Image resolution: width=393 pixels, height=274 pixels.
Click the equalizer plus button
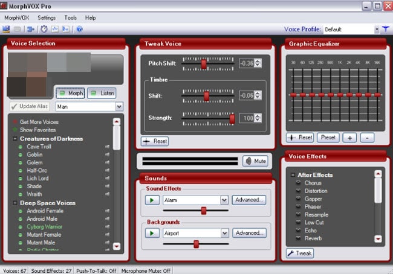pos(349,138)
